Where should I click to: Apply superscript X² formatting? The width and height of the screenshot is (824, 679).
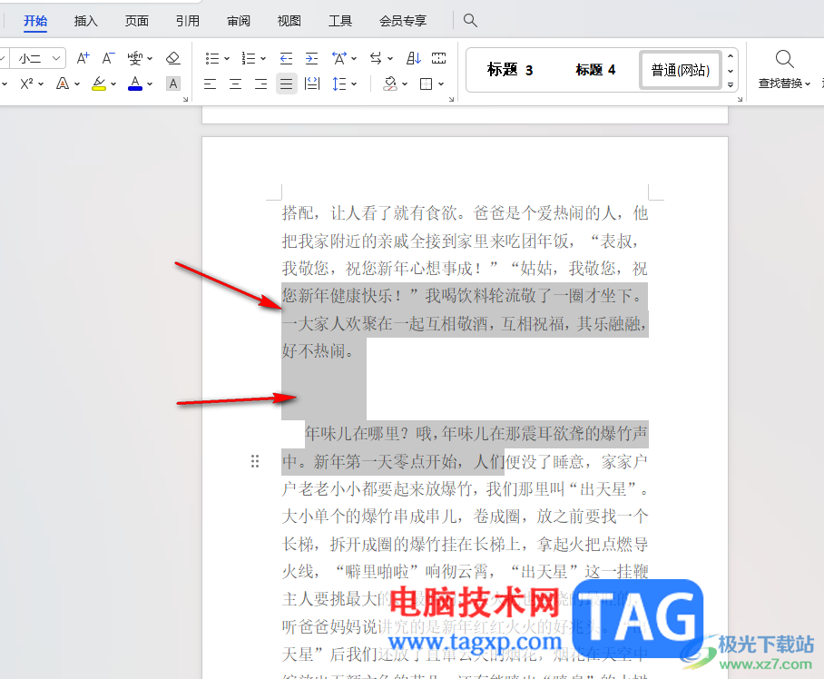[x=26, y=84]
